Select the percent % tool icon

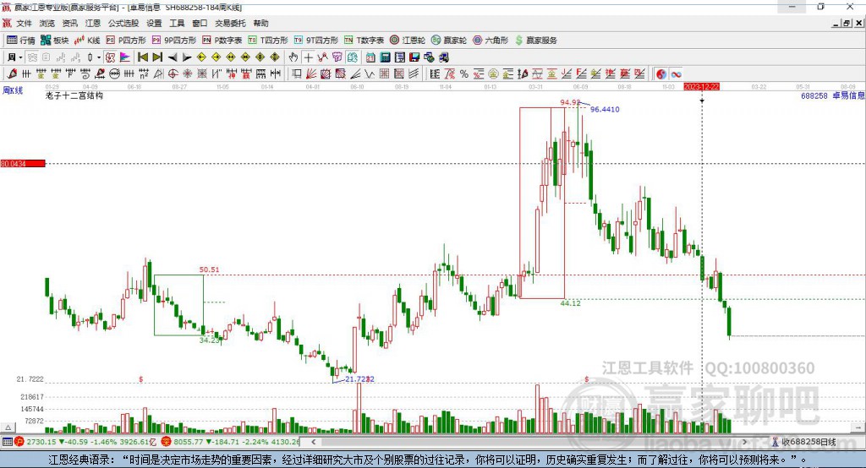[464, 74]
